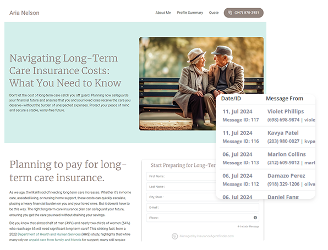Focus the First Name input field
The width and height of the screenshot is (328, 250).
tap(181, 176)
